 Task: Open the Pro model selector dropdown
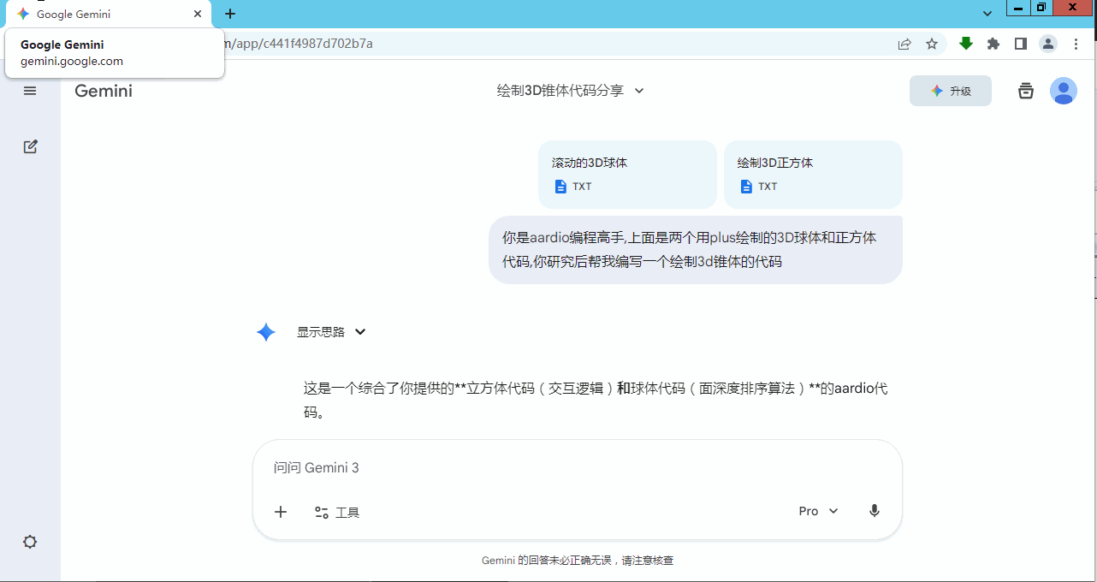818,511
